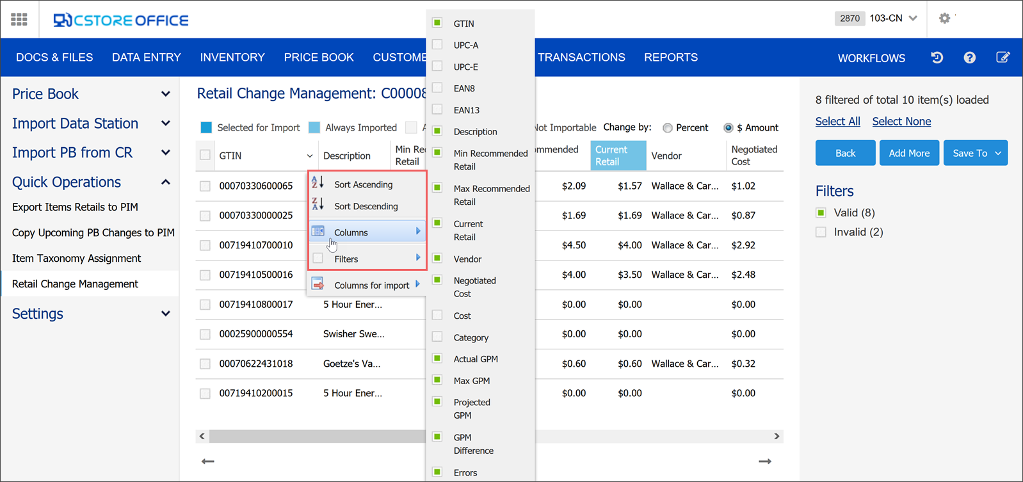
Task: Expand the Settings section
Action: [x=166, y=314]
